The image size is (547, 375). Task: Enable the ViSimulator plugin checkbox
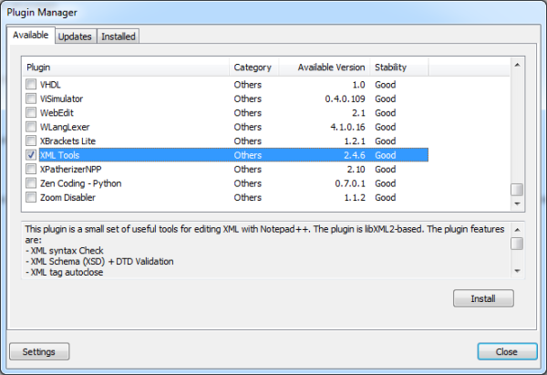coord(31,99)
